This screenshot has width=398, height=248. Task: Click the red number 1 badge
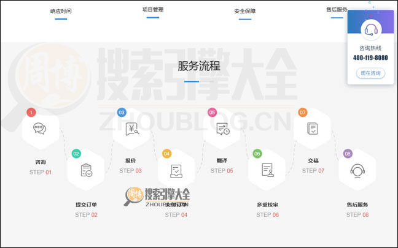(x=31, y=112)
